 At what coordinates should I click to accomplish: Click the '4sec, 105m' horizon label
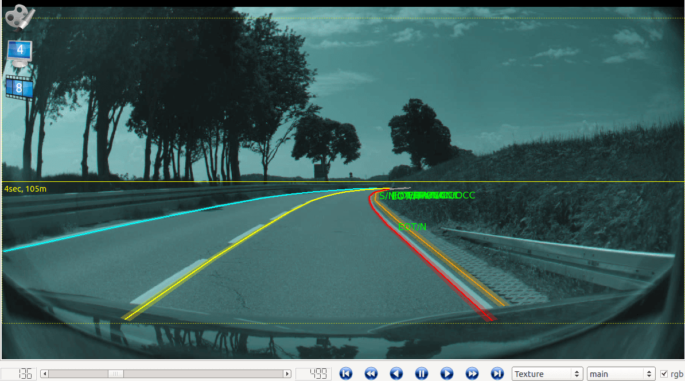25,189
